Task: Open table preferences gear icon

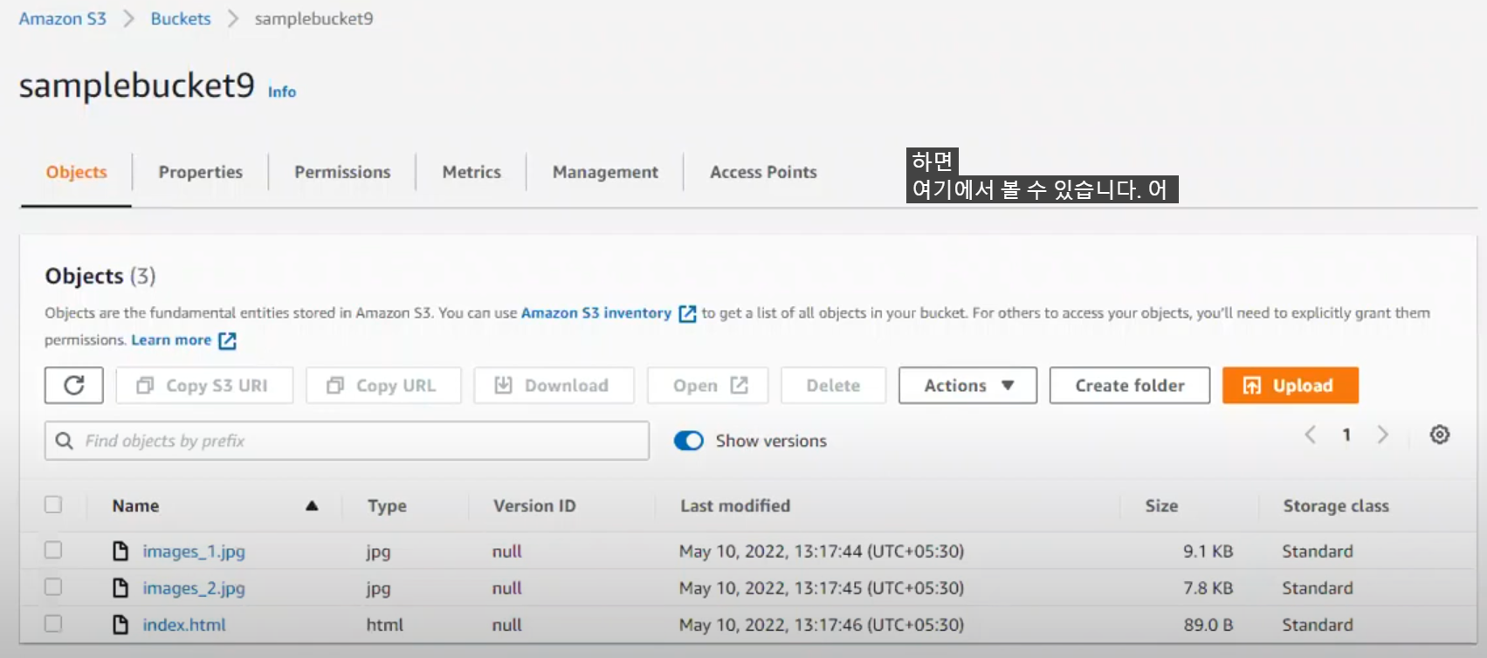Action: tap(1440, 435)
